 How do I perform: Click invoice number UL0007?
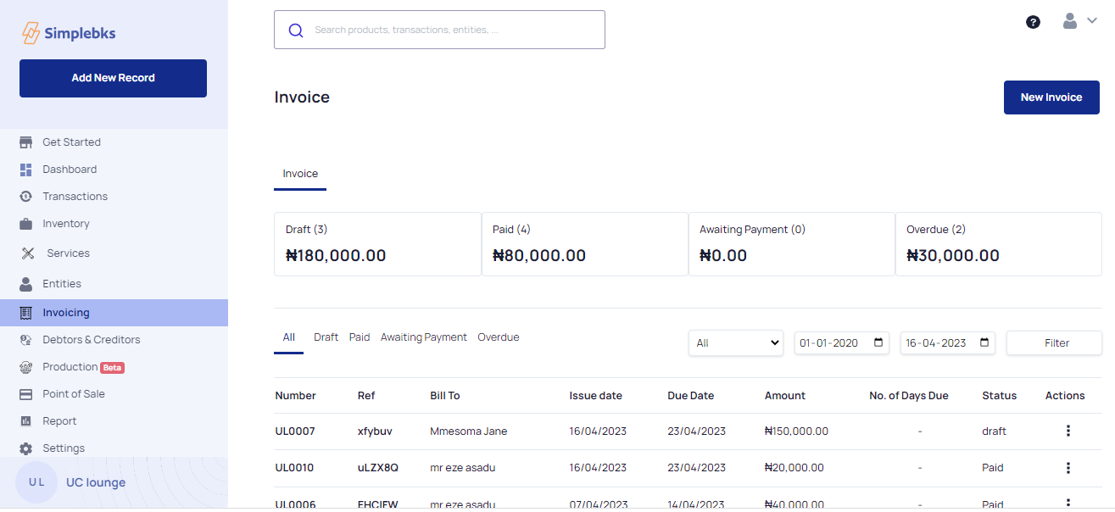coord(295,431)
